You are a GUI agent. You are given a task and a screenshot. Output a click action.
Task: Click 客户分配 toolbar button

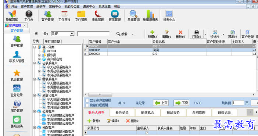click(247, 34)
